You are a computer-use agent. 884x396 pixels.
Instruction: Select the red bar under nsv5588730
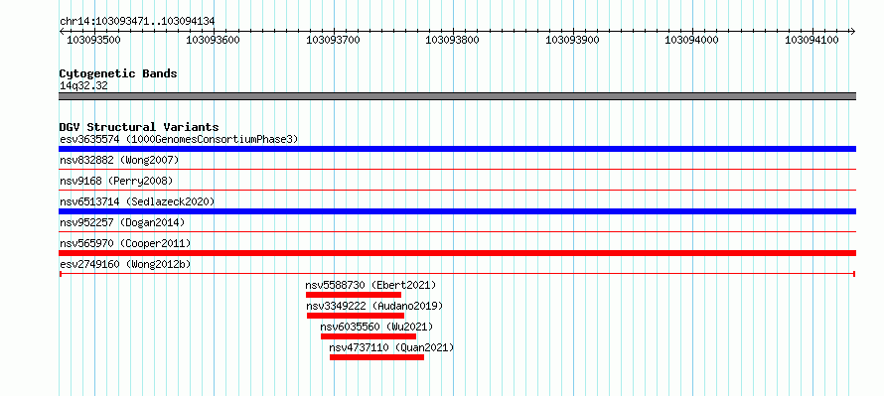pyautogui.click(x=354, y=295)
